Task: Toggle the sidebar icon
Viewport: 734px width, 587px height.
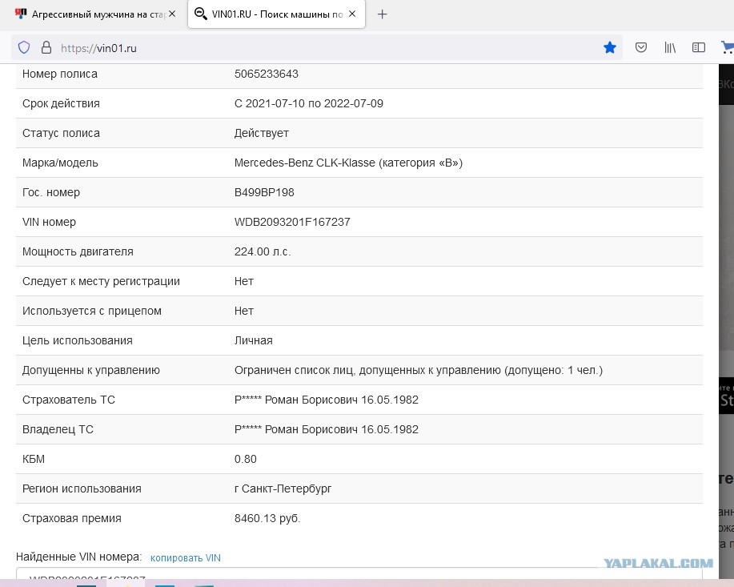Action: coord(699,47)
